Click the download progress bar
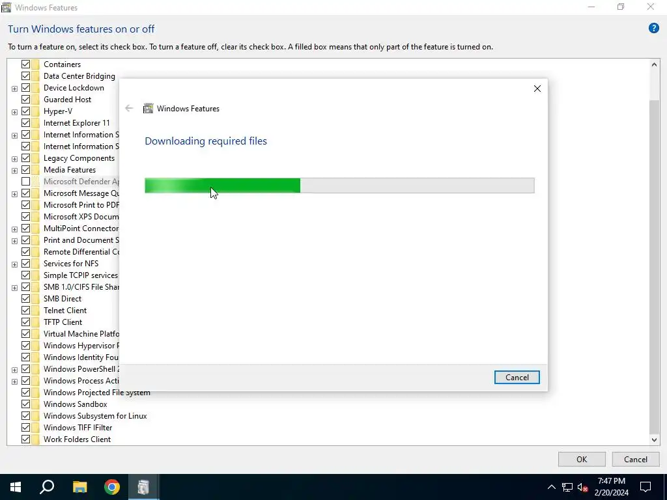This screenshot has height=500, width=667. point(339,186)
